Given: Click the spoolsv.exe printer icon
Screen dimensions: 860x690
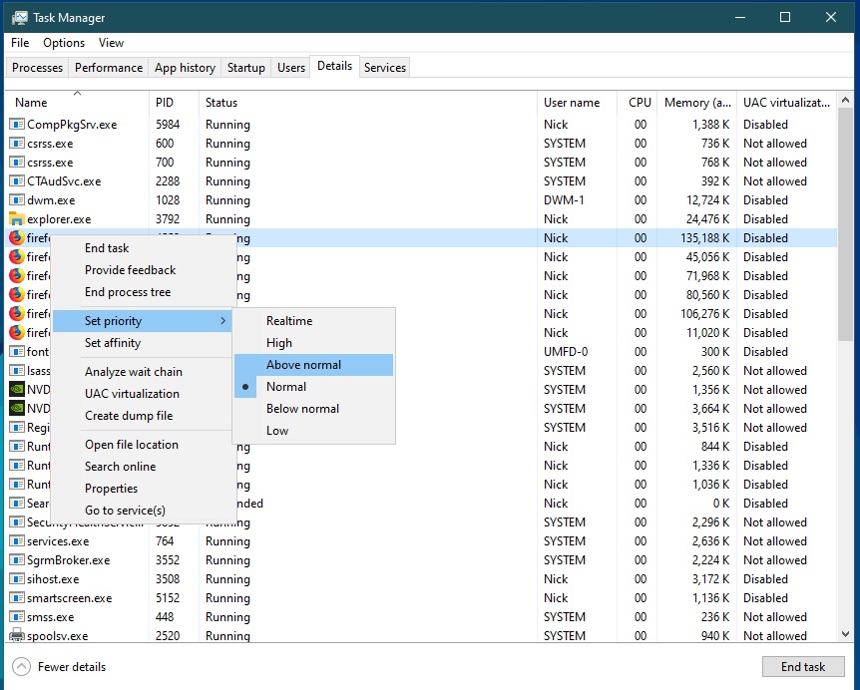Looking at the screenshot, I should (x=17, y=636).
